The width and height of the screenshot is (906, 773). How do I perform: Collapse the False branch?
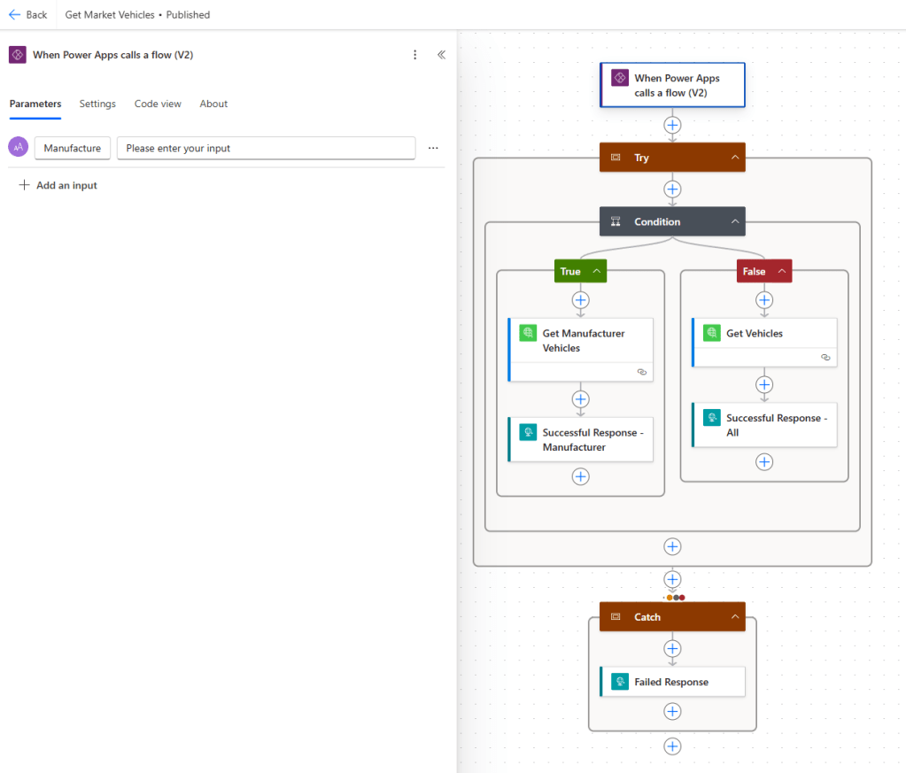point(781,272)
